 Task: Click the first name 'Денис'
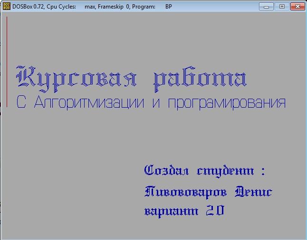pos(253,192)
